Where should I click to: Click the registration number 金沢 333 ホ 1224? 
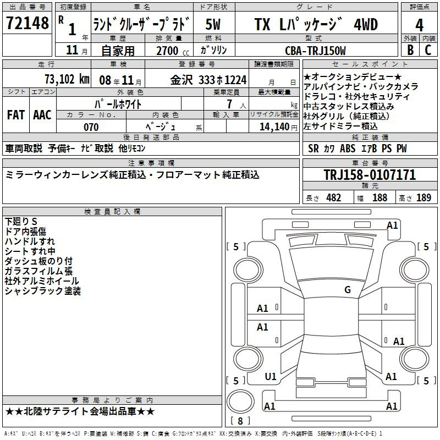click(208, 80)
